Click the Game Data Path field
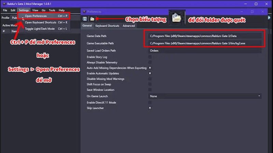The height and width of the screenshot is (153, 273). click(x=205, y=36)
